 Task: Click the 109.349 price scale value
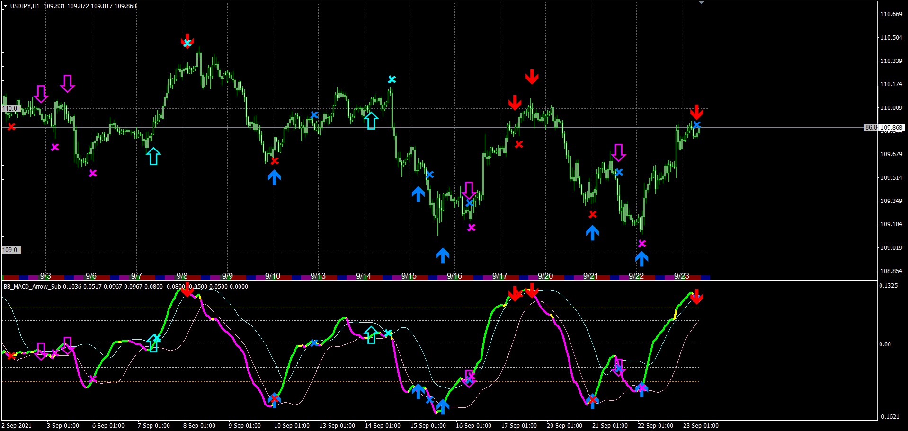point(891,201)
